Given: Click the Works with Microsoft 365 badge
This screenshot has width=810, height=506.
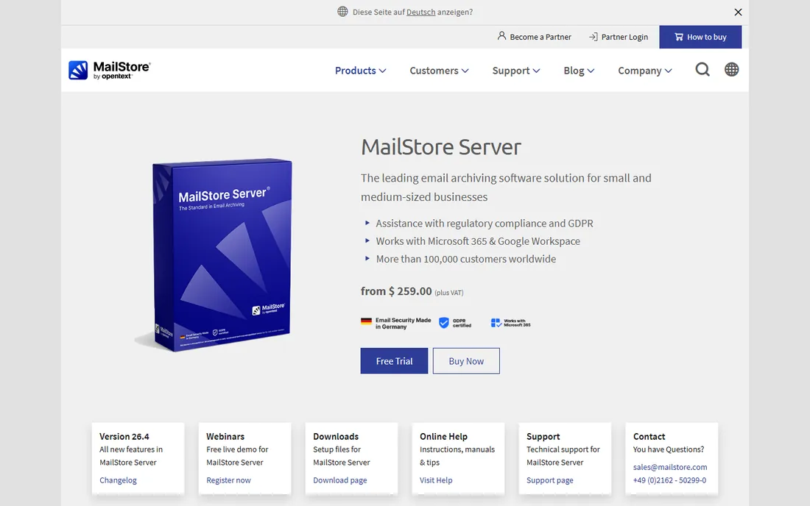Looking at the screenshot, I should coord(510,323).
